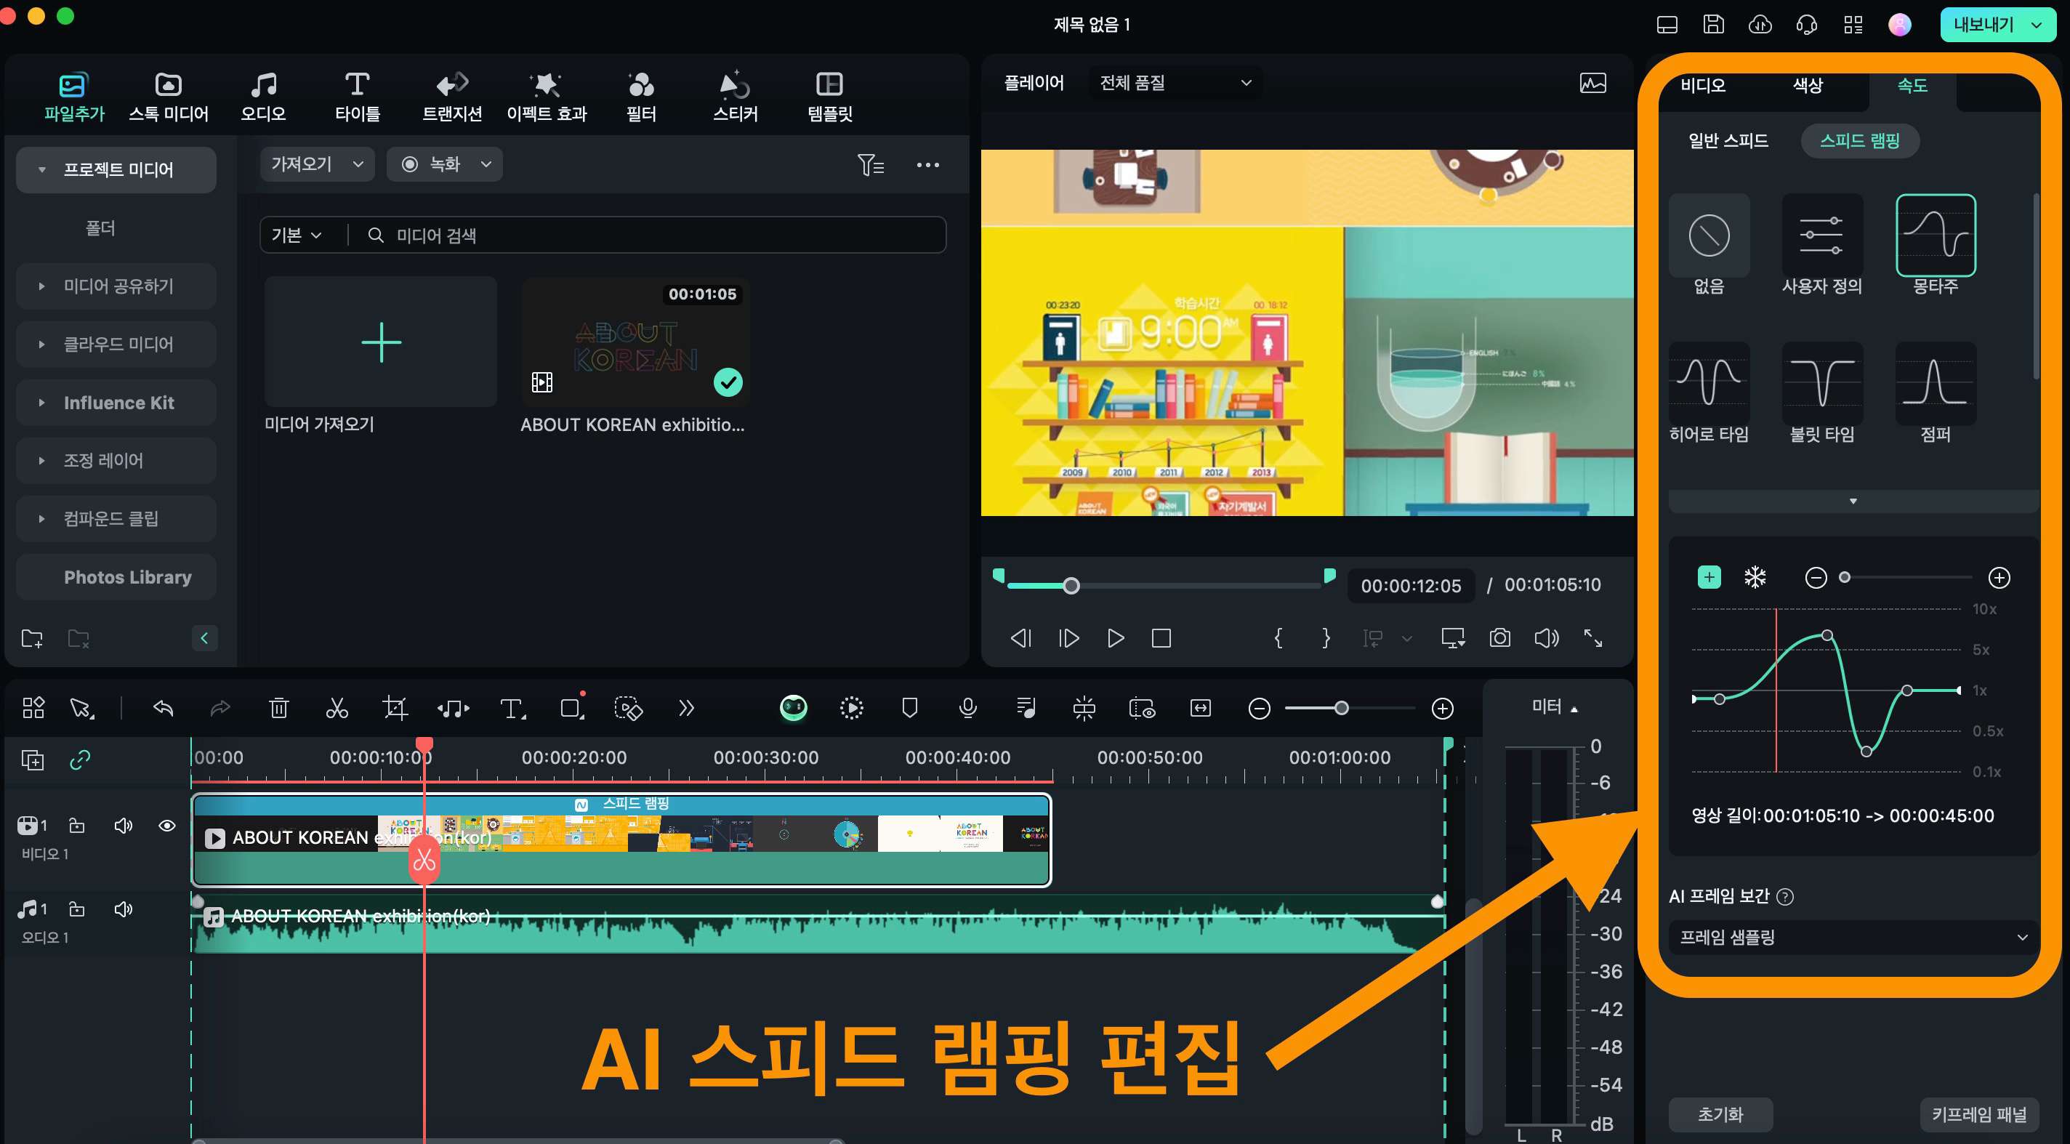Open the waveform scope icon in player
This screenshot has height=1144, width=2070.
tap(1592, 83)
